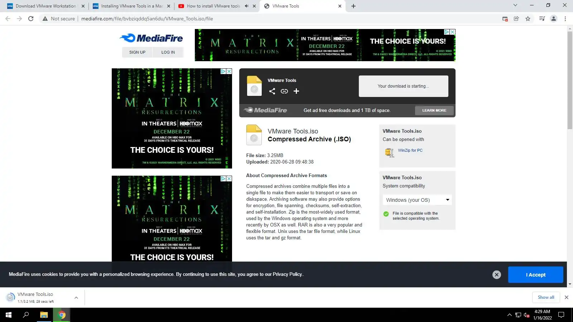Open the media control icon in toolbar
573x322 pixels.
click(542, 19)
